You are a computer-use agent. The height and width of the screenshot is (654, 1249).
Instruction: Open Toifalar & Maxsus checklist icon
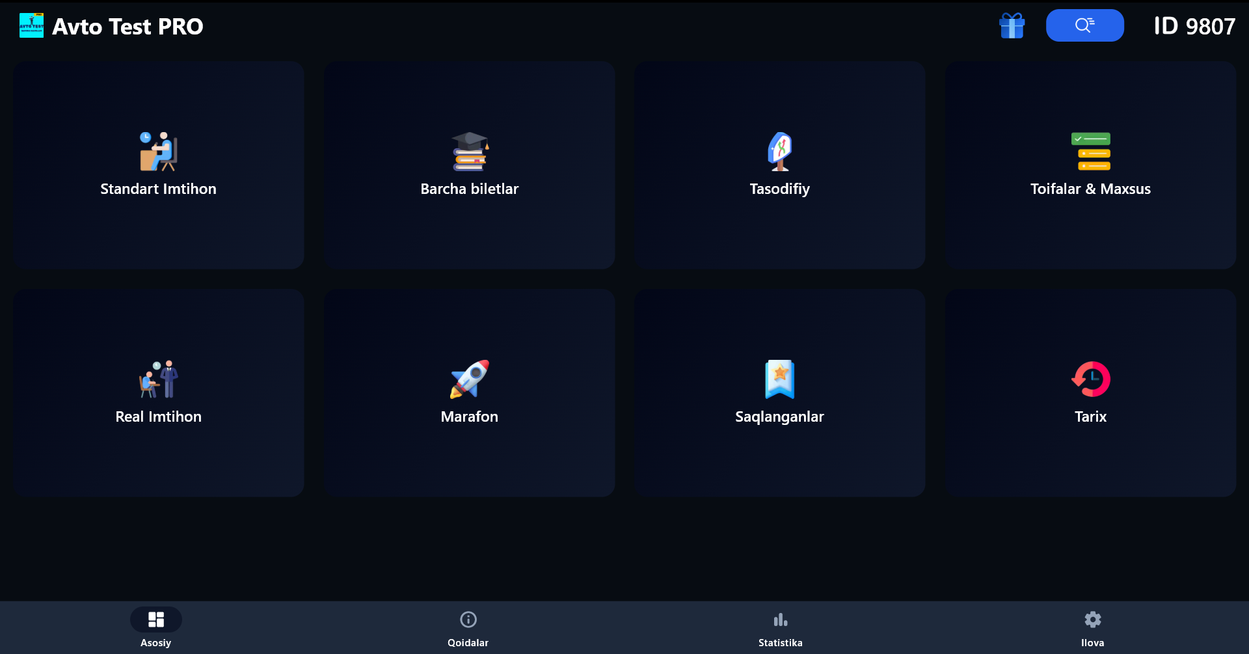pyautogui.click(x=1091, y=152)
